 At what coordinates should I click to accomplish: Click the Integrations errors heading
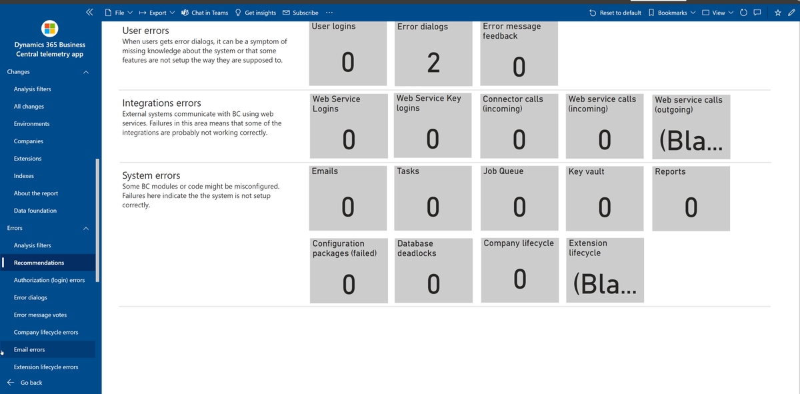coord(162,103)
